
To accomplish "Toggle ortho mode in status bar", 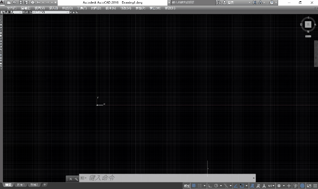I will pos(210,186).
